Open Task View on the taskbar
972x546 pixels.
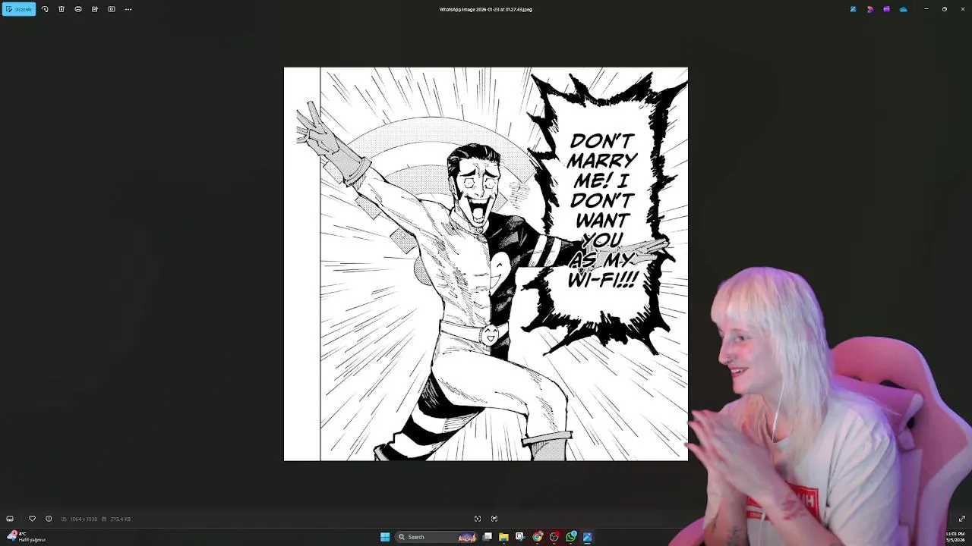point(487,537)
